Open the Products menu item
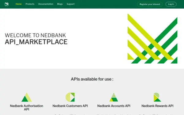Viewport: 184px width, 115px height. pos(30,4)
